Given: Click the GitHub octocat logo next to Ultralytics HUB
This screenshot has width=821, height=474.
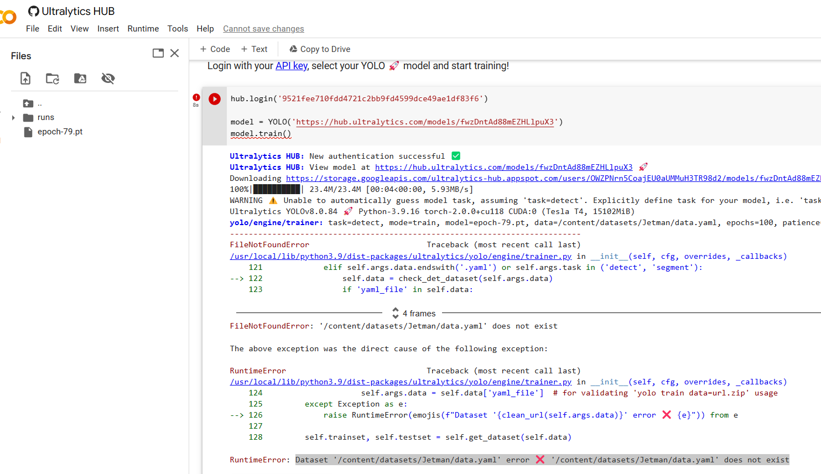Looking at the screenshot, I should click(34, 11).
